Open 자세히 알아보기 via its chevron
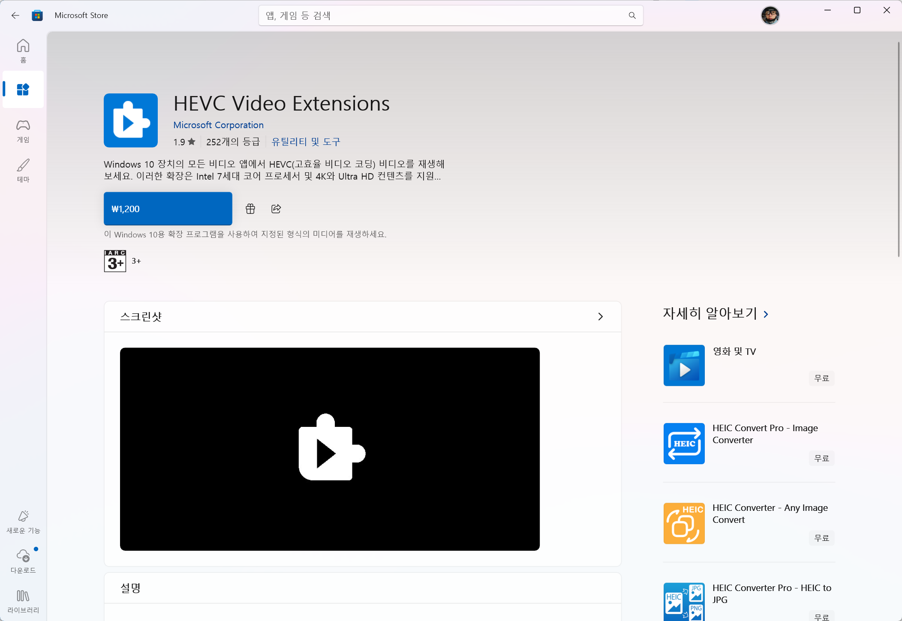This screenshot has width=902, height=621. 766,314
